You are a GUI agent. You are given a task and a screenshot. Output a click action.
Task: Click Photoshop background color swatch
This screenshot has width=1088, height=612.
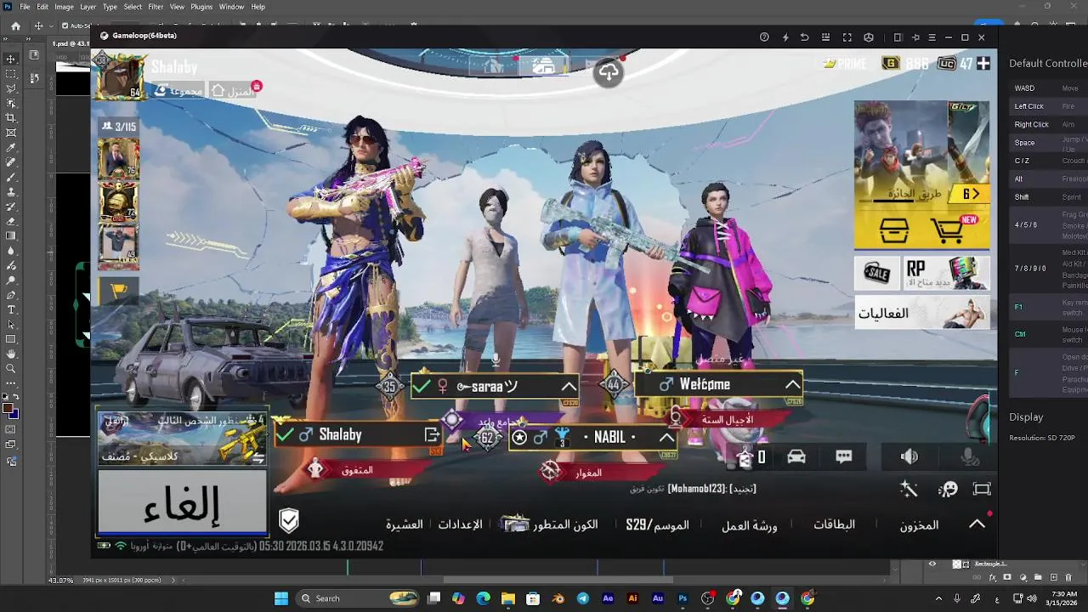click(14, 415)
